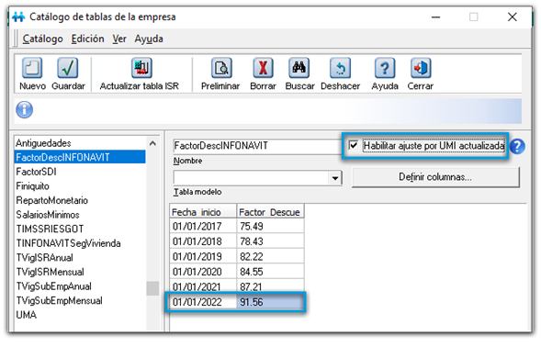This screenshot has height=347, width=541.
Task: Close the Catálogo de tablas window
Action: [512, 17]
